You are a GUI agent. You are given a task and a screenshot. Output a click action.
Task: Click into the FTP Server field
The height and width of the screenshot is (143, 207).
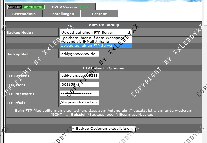pos(79,75)
